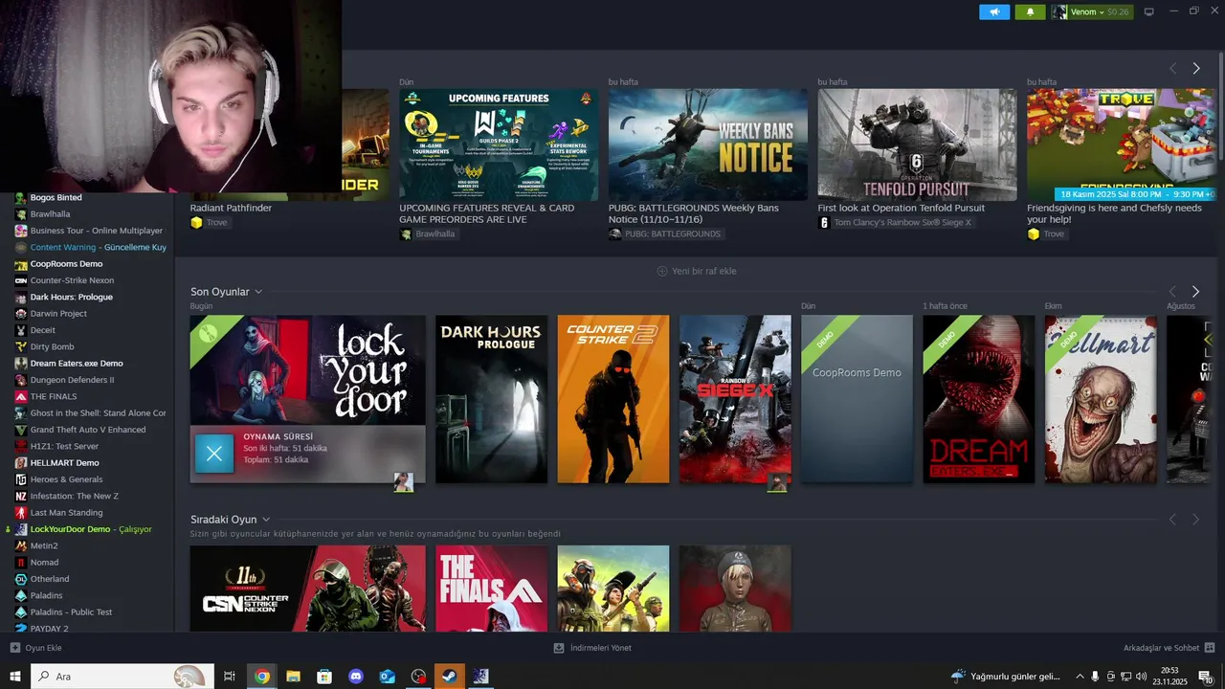Click the Oyun Ekle plus icon

[x=14, y=648]
